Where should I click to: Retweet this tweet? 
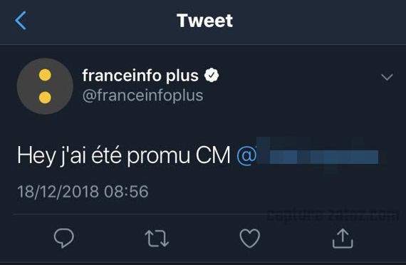157,239
